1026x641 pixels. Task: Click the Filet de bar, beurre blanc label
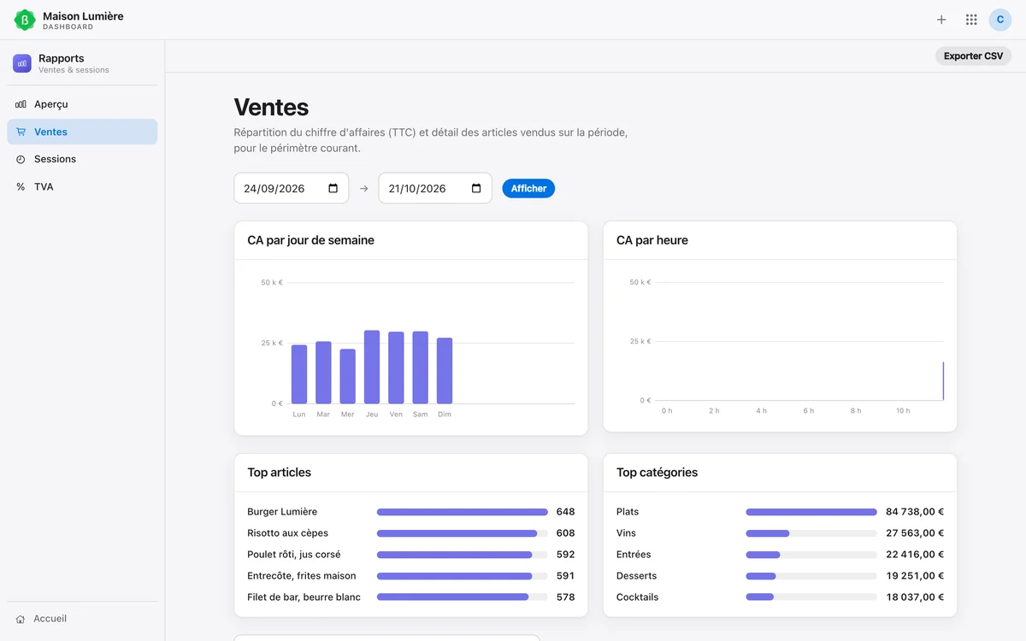(304, 597)
